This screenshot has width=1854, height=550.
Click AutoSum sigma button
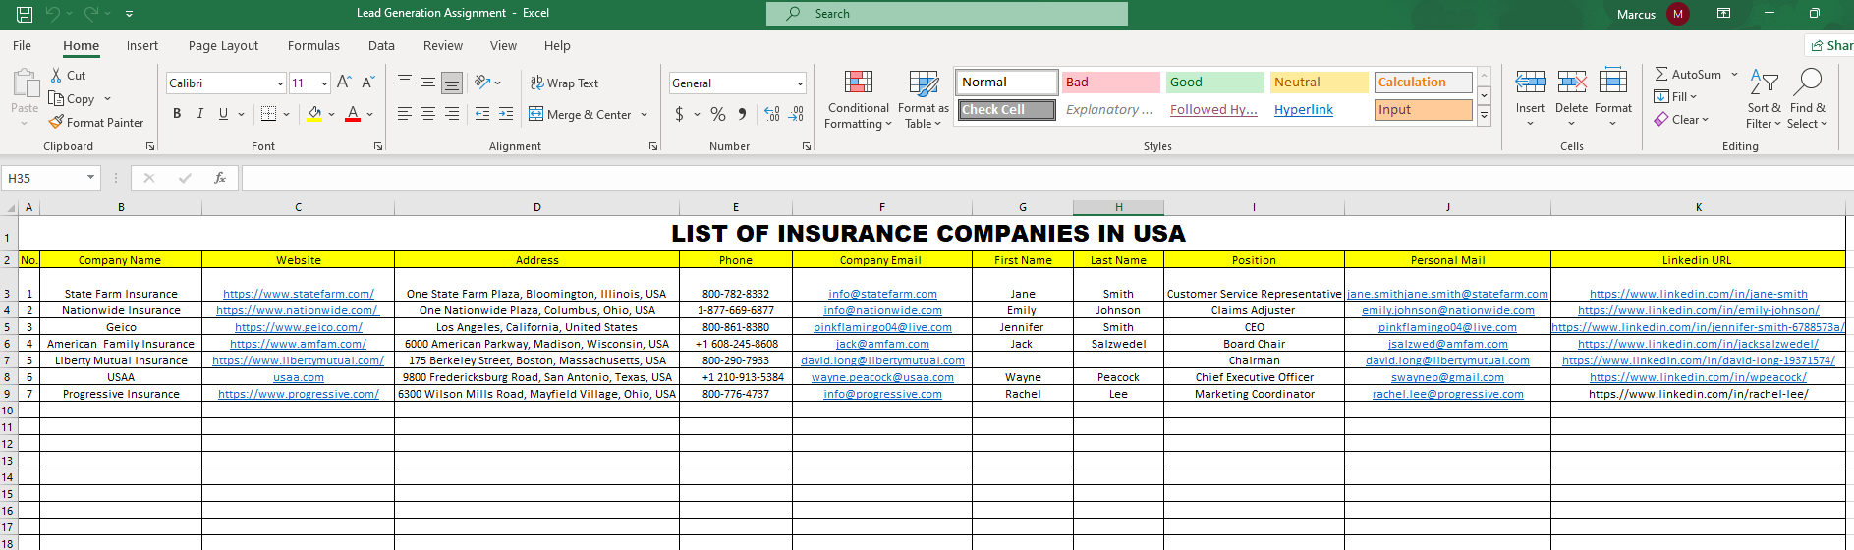coord(1688,75)
